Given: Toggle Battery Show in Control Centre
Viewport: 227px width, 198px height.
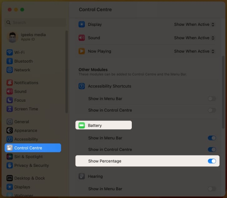Looking at the screenshot, I should pyautogui.click(x=212, y=149).
